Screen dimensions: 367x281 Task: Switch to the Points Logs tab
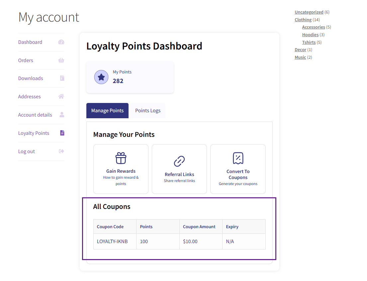[148, 111]
